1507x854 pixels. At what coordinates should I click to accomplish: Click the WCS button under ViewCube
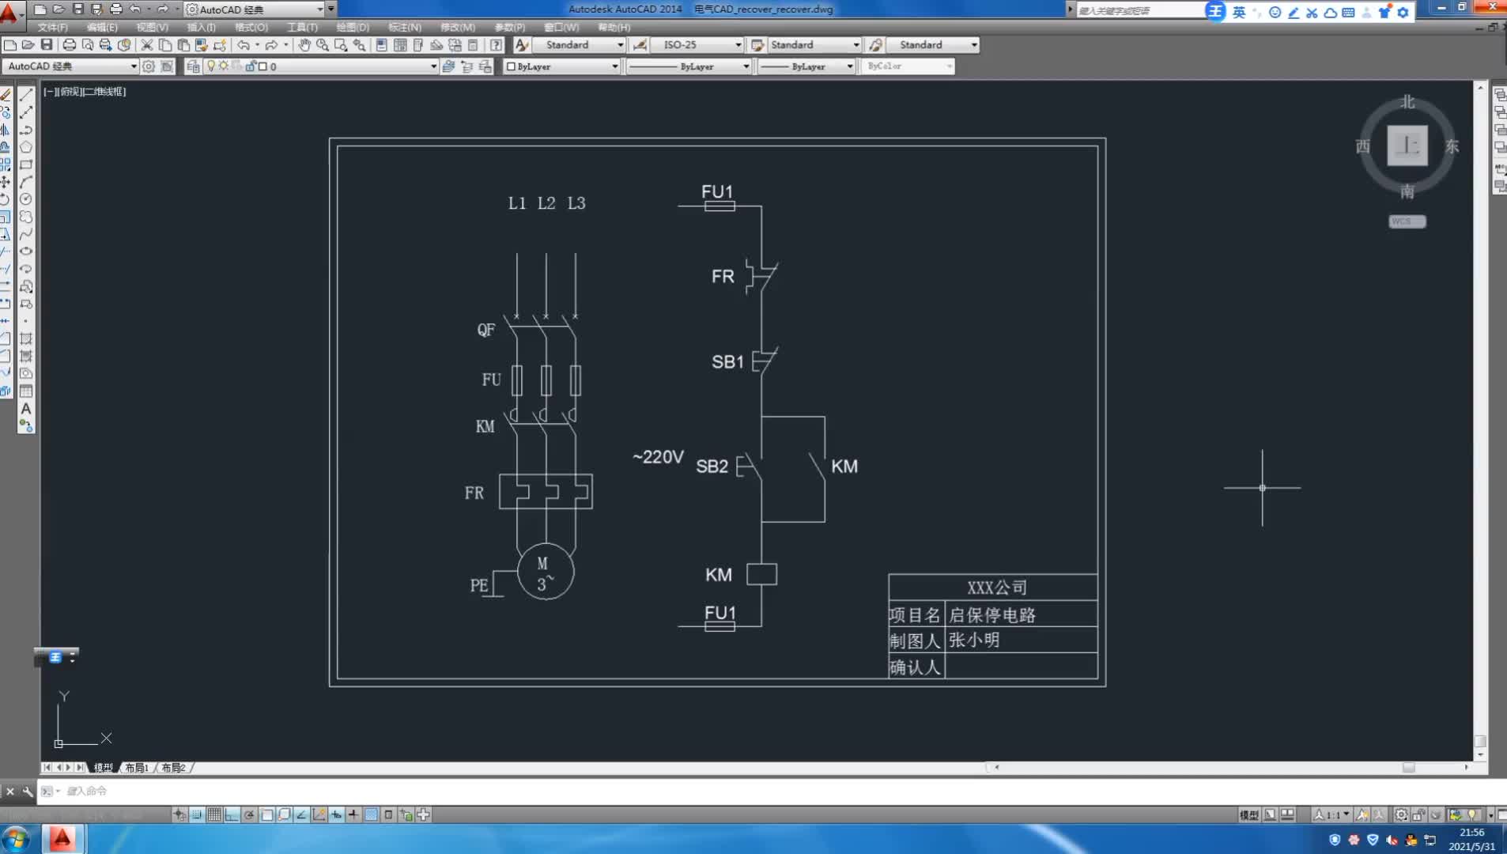(1407, 221)
